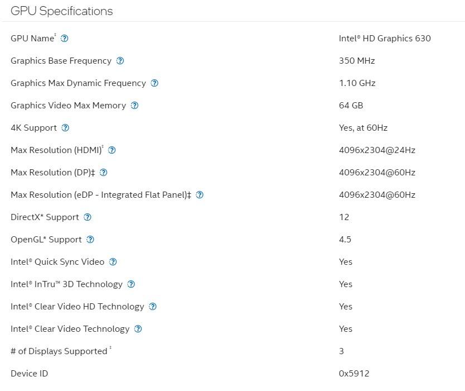Click info icon next to Graphics Max Dynamic Frequency
This screenshot has height=391, width=465.
pos(154,83)
